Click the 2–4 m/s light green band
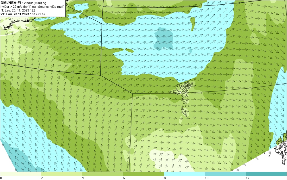Viewport: 287px width, 180px height. (61, 174)
